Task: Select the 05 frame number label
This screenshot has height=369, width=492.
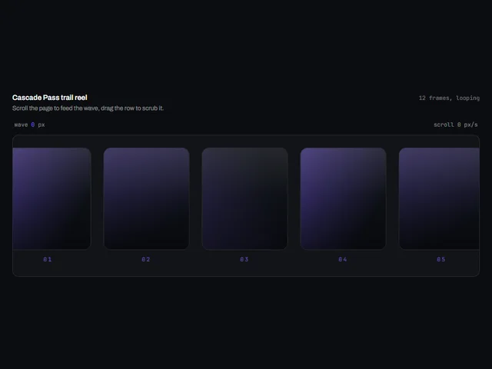Action: (440, 259)
